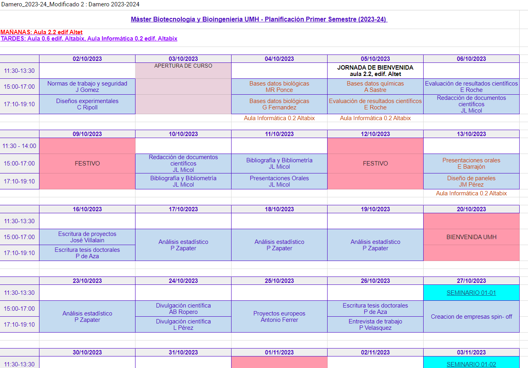The height and width of the screenshot is (368, 528).
Task: Select Redacción de documentos científicos cell on 10/10
Action: click(183, 164)
